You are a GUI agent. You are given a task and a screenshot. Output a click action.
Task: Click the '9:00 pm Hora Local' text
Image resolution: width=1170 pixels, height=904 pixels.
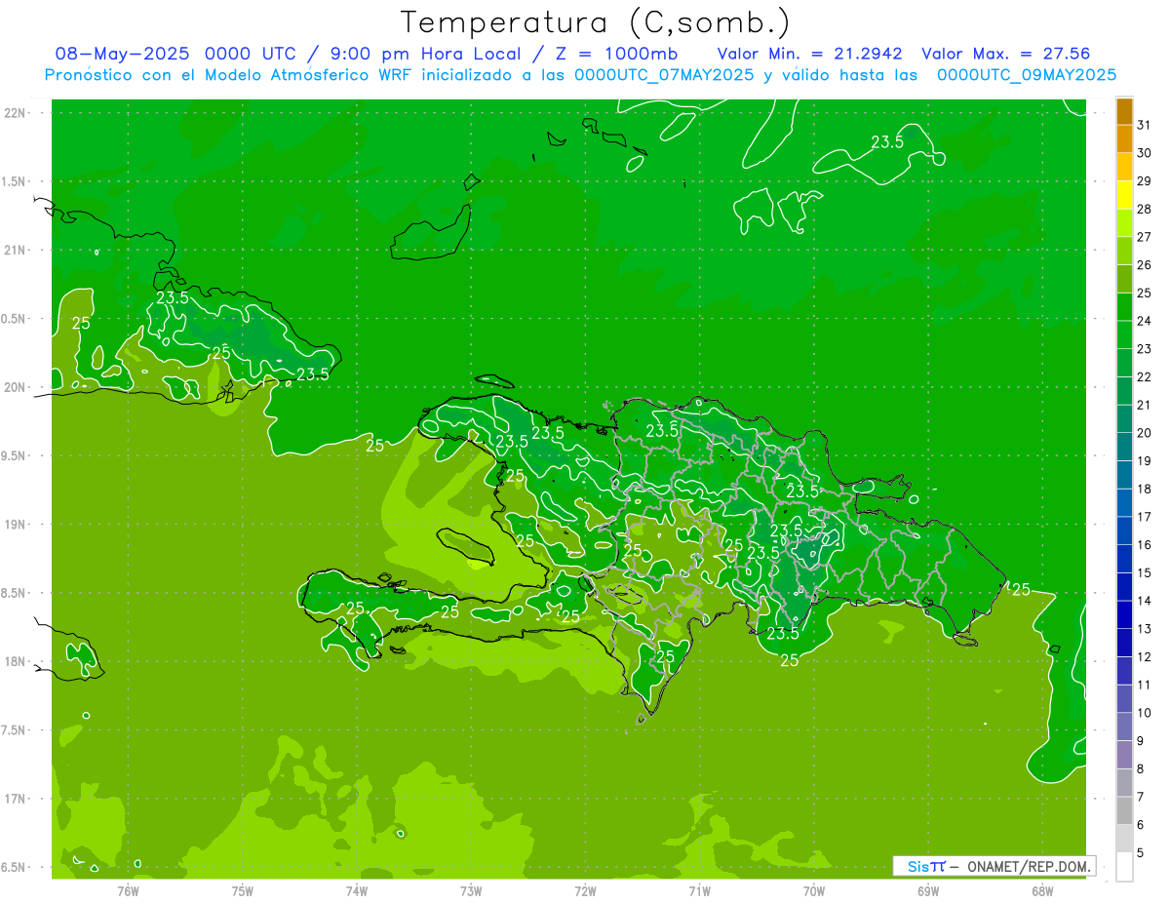tap(428, 54)
